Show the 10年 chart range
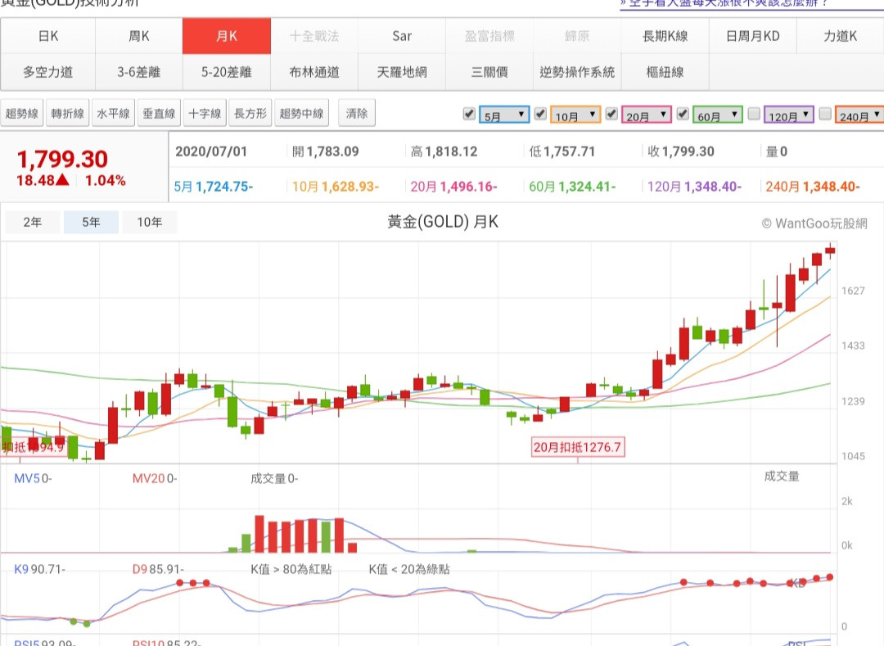 pos(150,222)
